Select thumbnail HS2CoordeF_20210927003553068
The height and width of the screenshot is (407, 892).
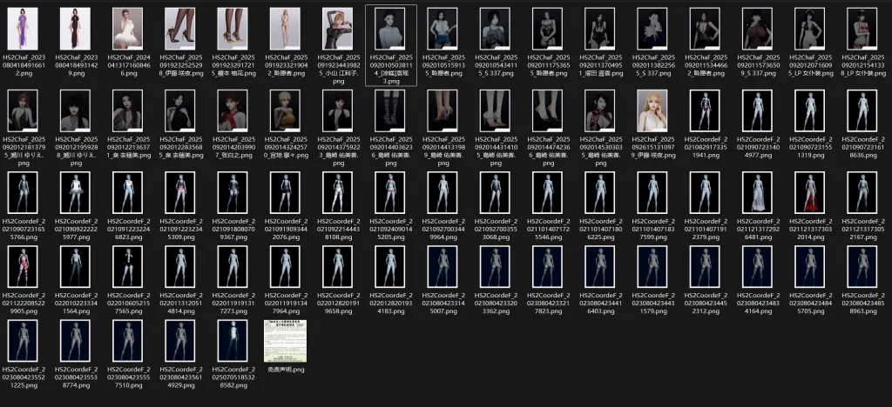coord(495,192)
